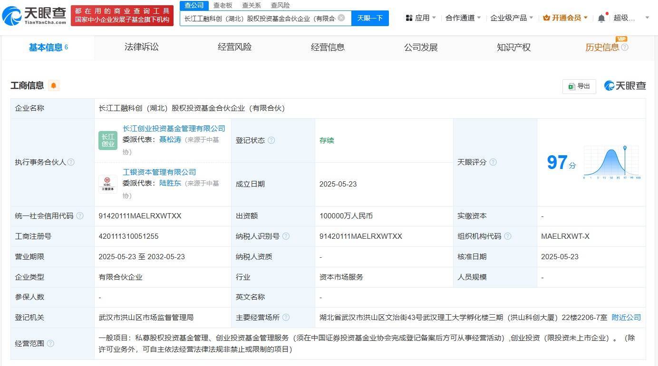Screen dimensions: 658x366
Task: Switch to the 查风险 search tab
Action: coord(280,5)
